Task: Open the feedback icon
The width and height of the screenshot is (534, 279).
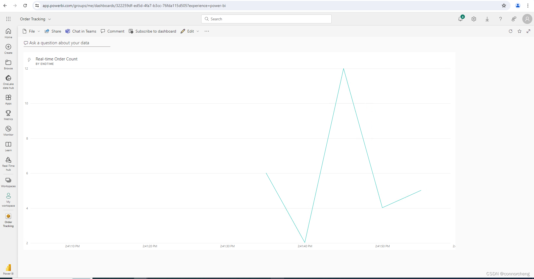Action: pos(514,19)
